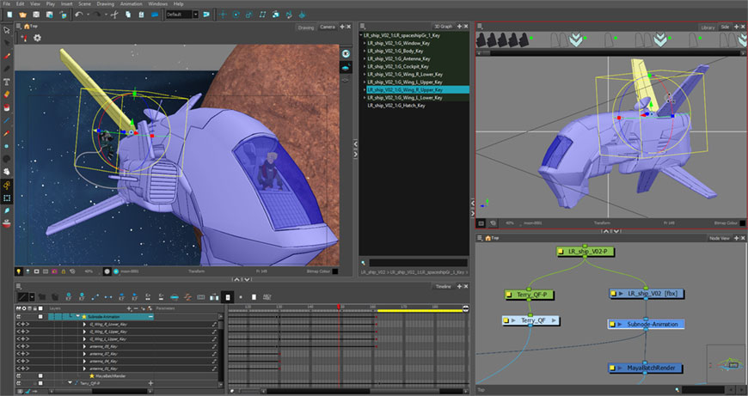Expand the G_Wing_R_Lower_Key timeline layer
748x396 pixels.
click(x=84, y=324)
